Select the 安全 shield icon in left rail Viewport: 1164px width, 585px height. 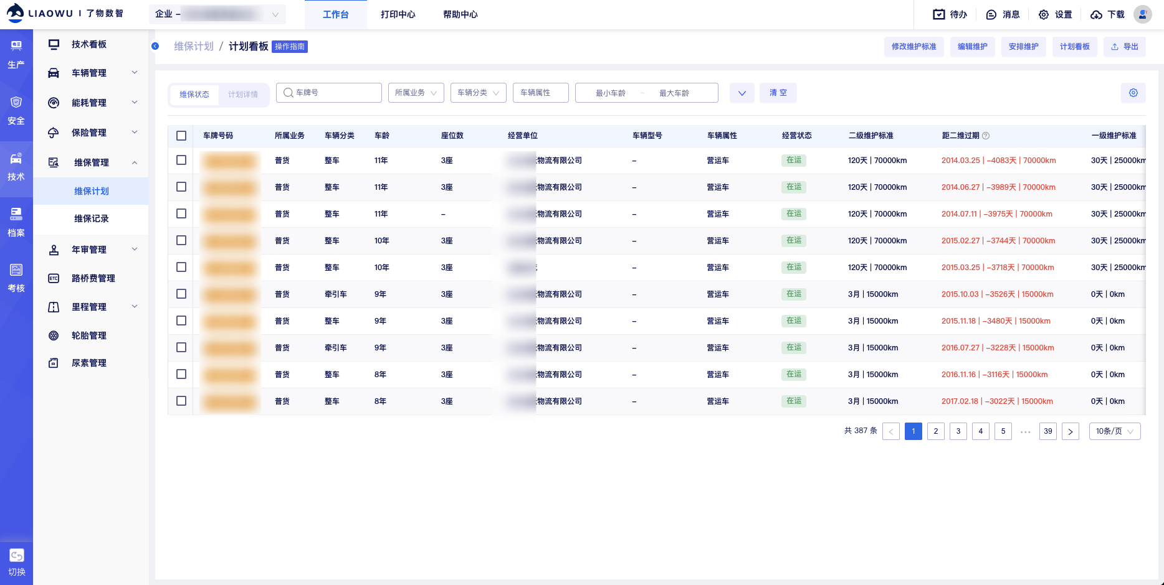point(16,103)
